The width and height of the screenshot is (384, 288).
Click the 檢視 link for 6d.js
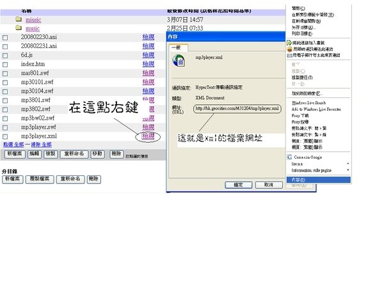[x=148, y=55]
